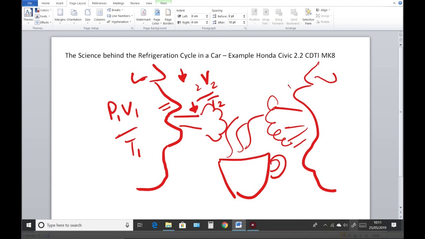
Task: Show hidden system tray icons chevron
Action: coord(325,225)
